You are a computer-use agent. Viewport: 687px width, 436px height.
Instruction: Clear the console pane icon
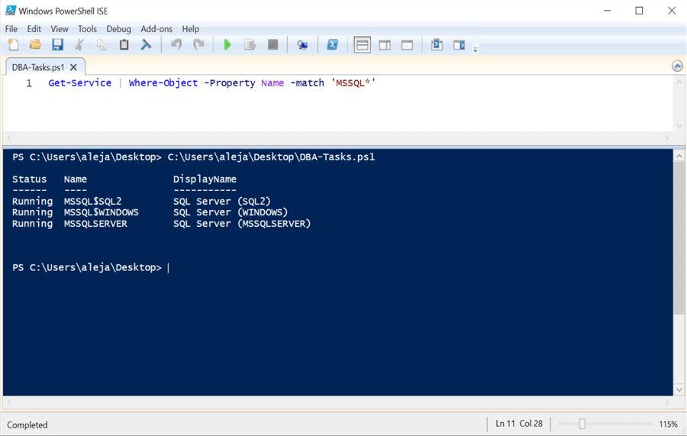pyautogui.click(x=146, y=45)
